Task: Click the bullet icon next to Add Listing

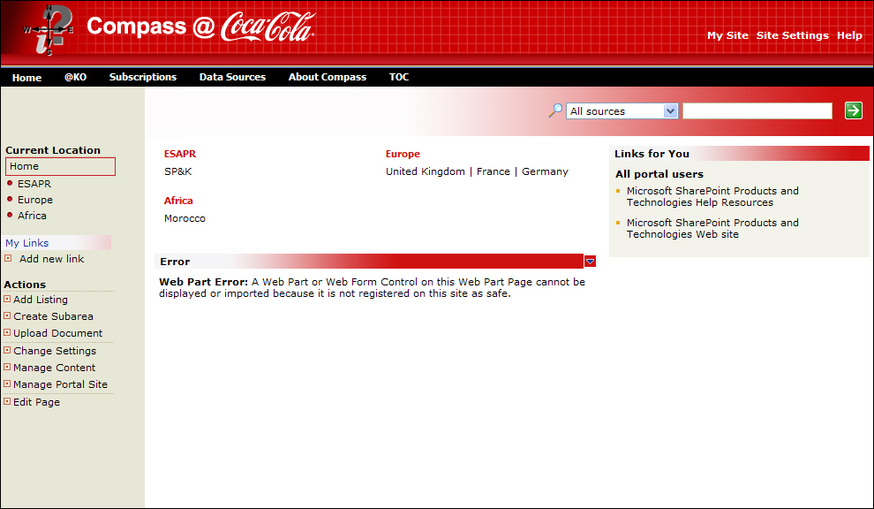Action: pyautogui.click(x=7, y=300)
